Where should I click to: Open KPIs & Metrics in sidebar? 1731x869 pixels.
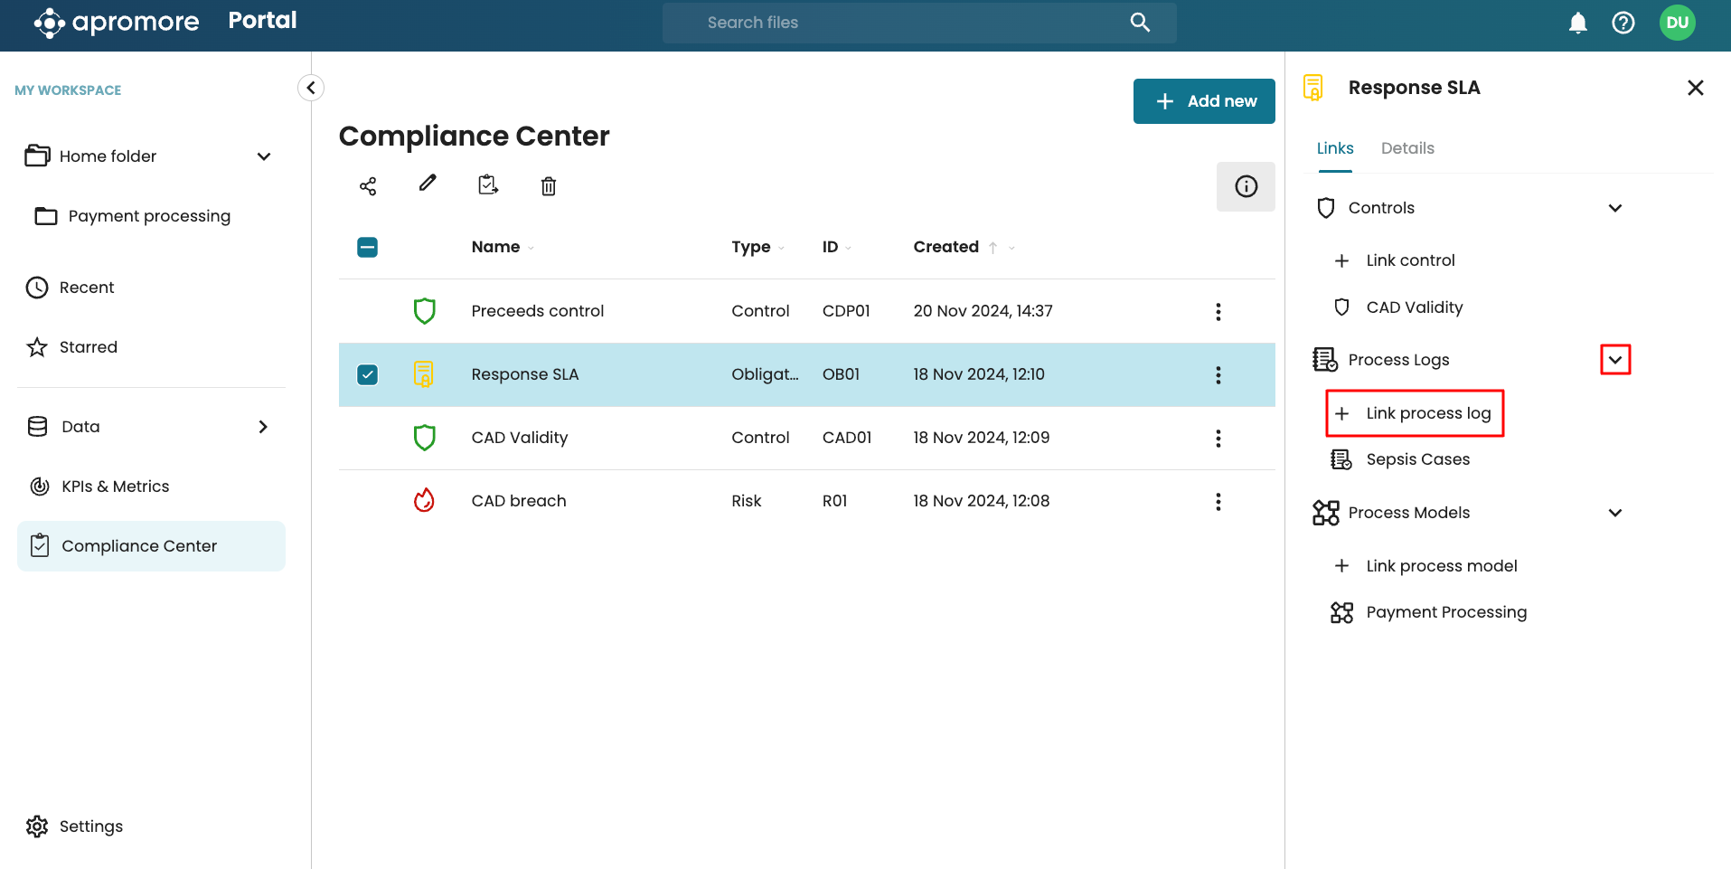[115, 486]
